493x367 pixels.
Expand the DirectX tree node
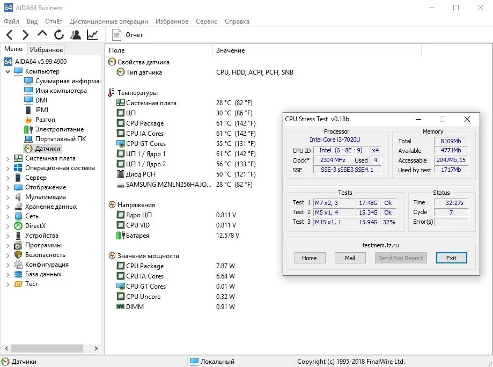click(x=8, y=226)
